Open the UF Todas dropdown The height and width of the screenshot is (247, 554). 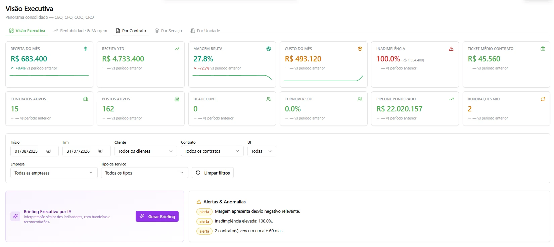262,151
